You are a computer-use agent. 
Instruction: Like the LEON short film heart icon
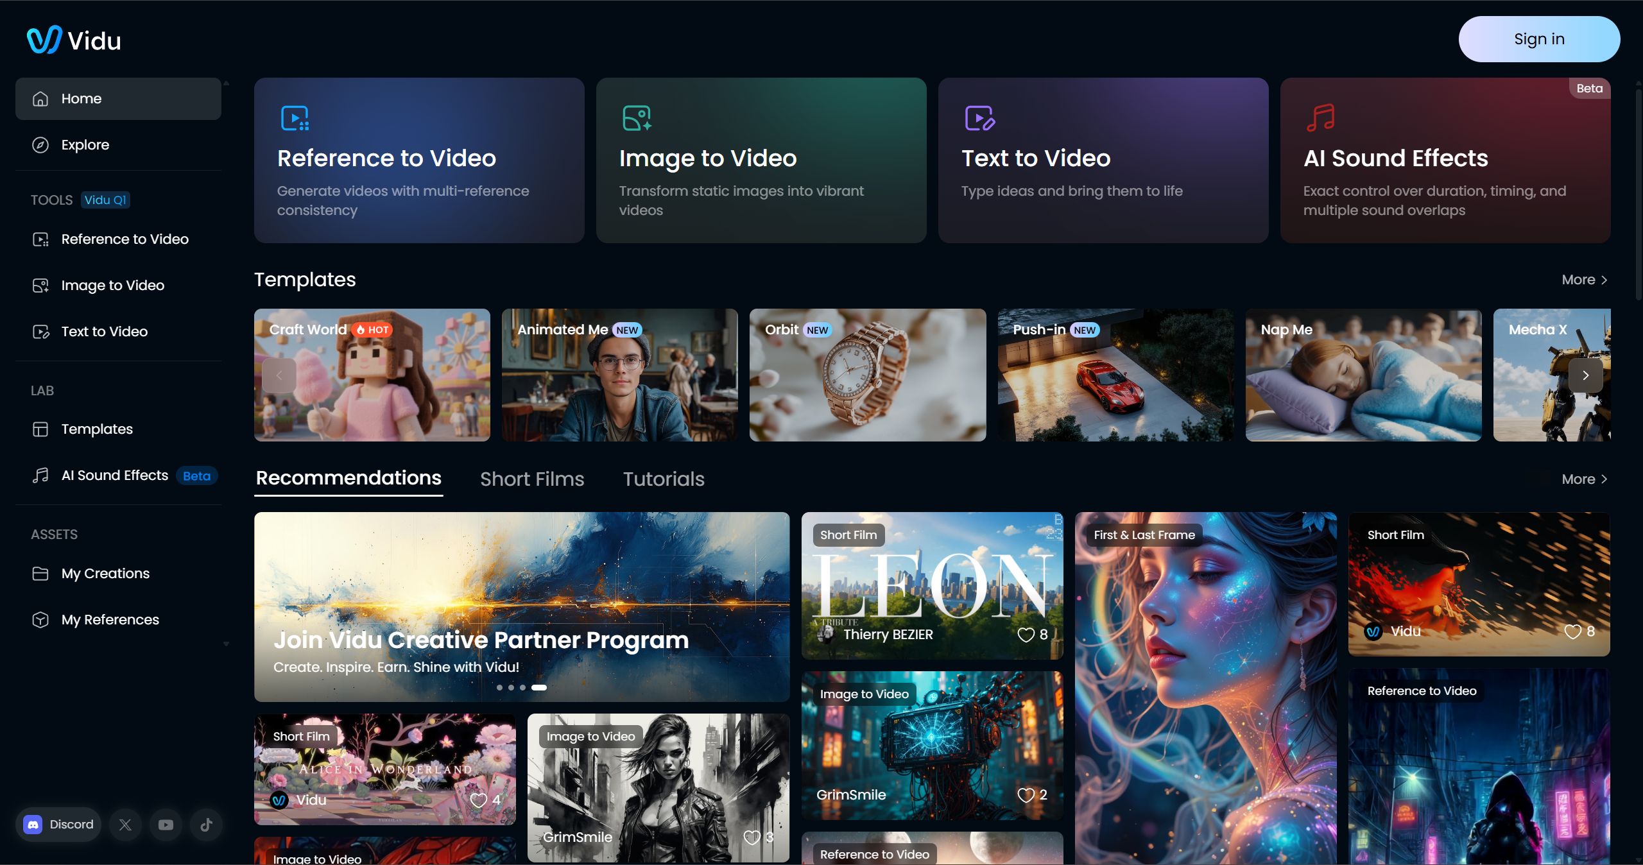click(x=1026, y=635)
